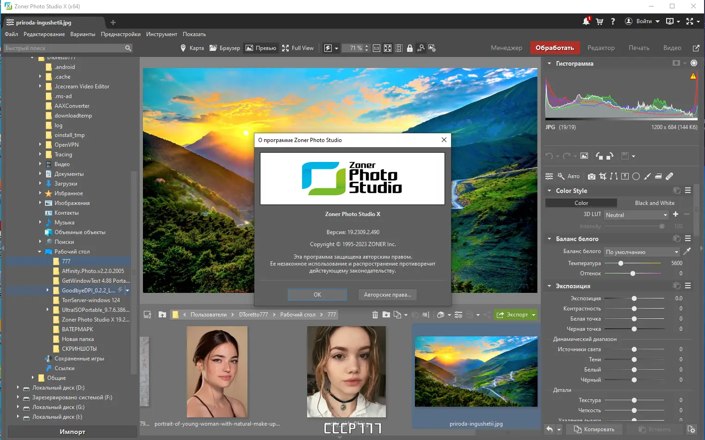
Task: Choose the filter brush tool
Action: tap(647, 176)
